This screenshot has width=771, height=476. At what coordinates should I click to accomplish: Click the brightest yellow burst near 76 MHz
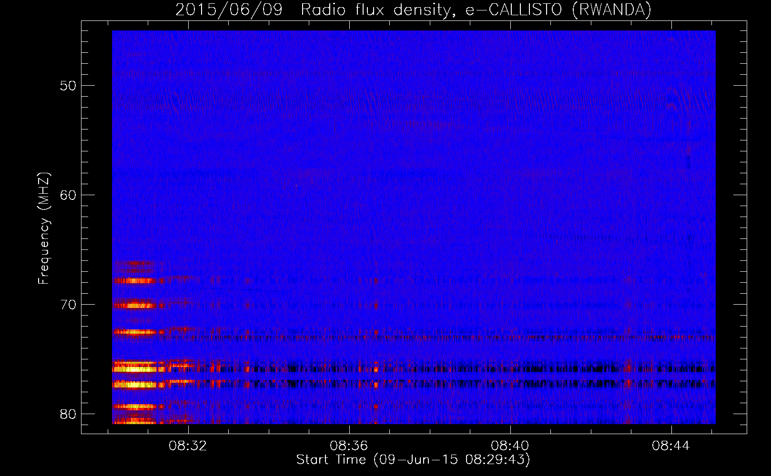click(134, 369)
